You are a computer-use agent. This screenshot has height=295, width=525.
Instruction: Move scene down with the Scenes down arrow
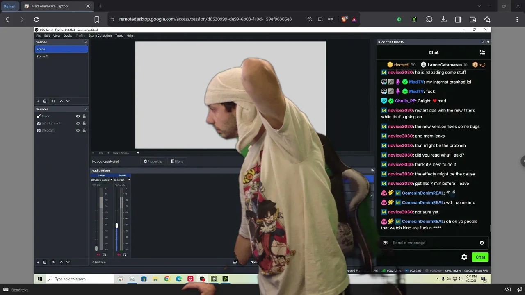[68, 101]
